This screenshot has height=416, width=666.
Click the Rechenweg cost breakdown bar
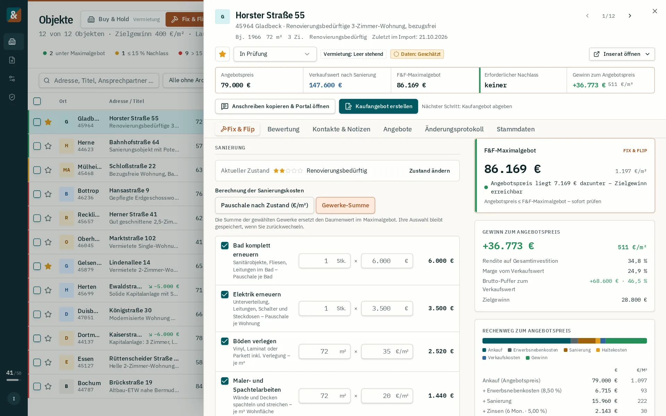564,341
